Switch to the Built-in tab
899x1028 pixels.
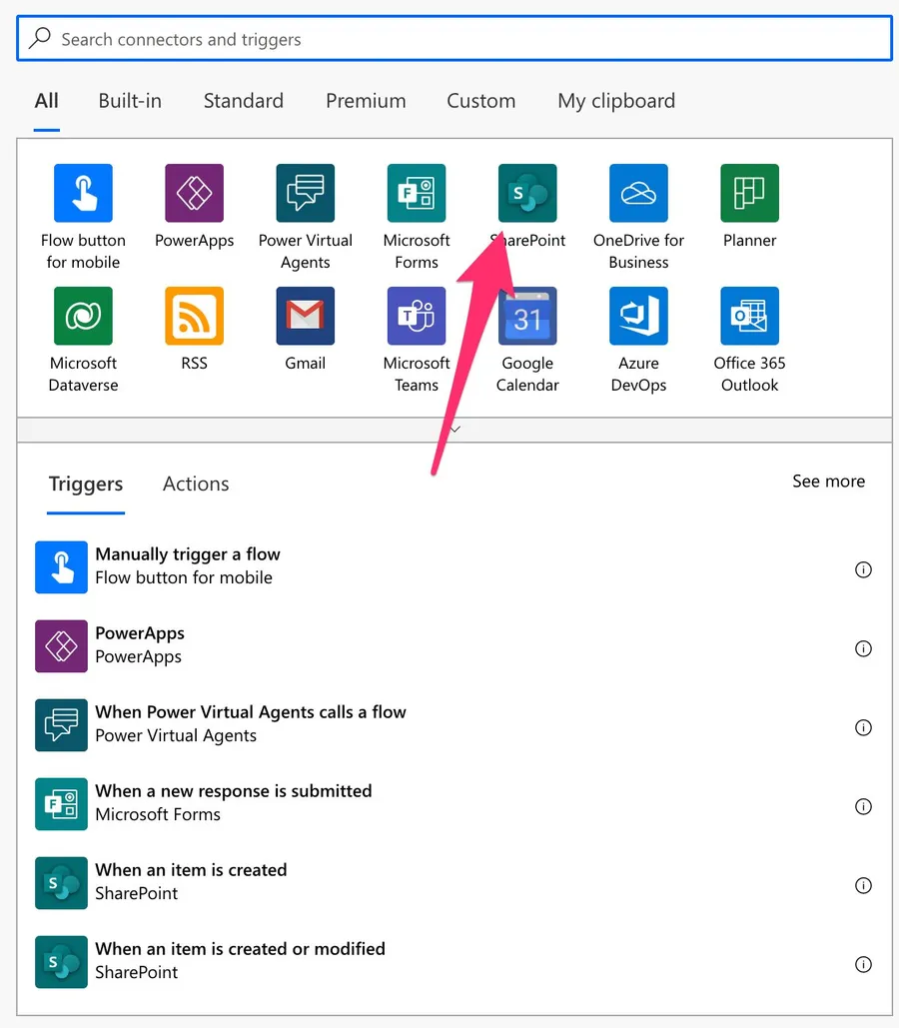[x=130, y=101]
